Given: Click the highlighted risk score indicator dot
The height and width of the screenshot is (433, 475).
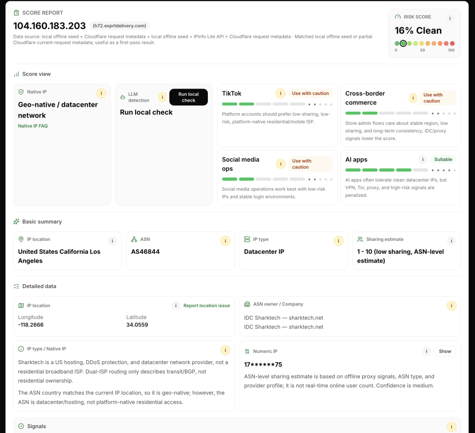Looking at the screenshot, I should tap(403, 44).
